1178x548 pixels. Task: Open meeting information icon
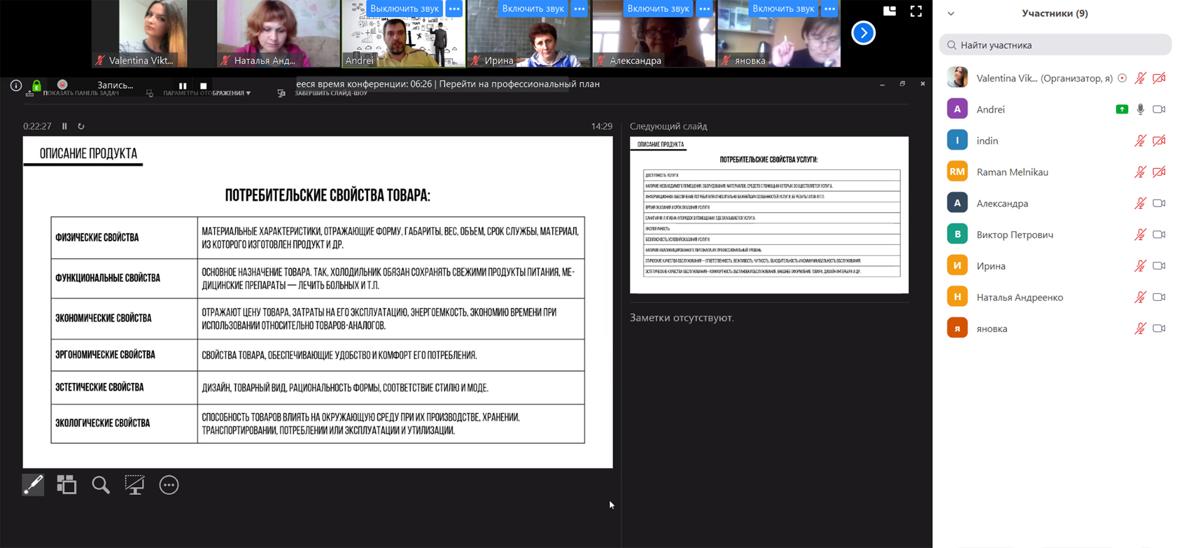point(16,86)
